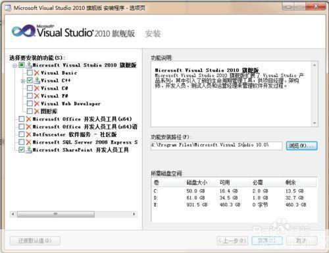Click the red X beside Office 开发人员工具(x64)语 row

click(28, 126)
